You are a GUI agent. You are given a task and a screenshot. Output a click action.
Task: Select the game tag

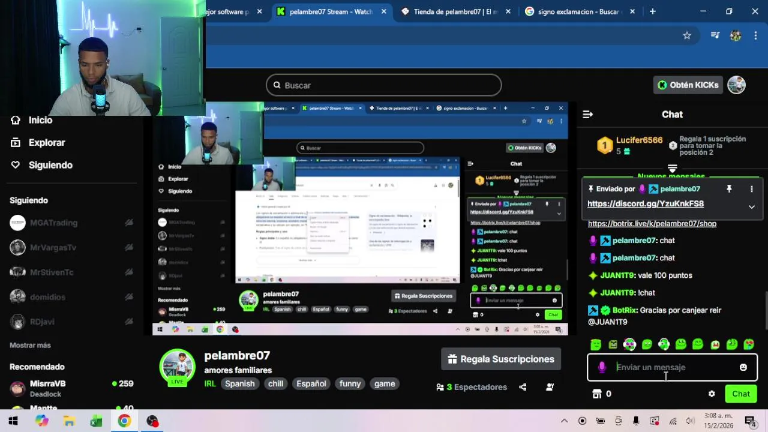[x=385, y=384]
